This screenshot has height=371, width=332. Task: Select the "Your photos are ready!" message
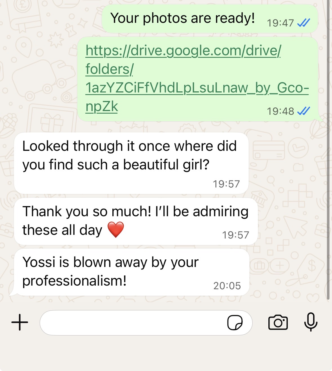click(x=182, y=18)
